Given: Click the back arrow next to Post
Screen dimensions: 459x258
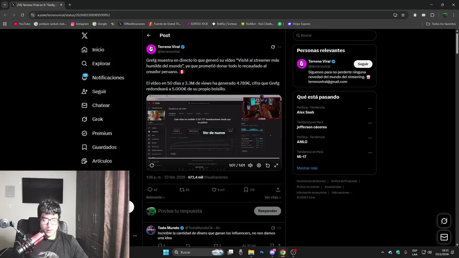Looking at the screenshot, I should coord(149,35).
